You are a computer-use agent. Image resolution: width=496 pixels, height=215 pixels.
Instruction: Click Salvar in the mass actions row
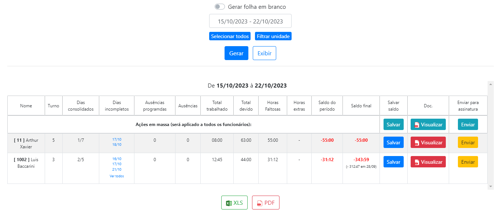point(393,125)
